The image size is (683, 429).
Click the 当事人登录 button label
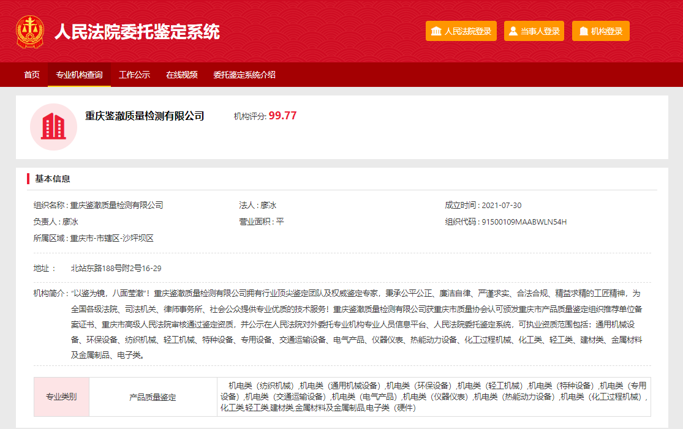click(x=540, y=31)
